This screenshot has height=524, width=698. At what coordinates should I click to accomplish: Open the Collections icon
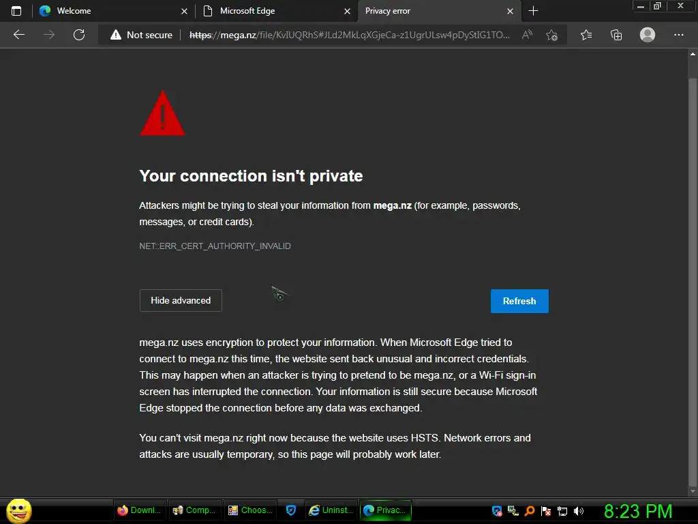click(616, 35)
